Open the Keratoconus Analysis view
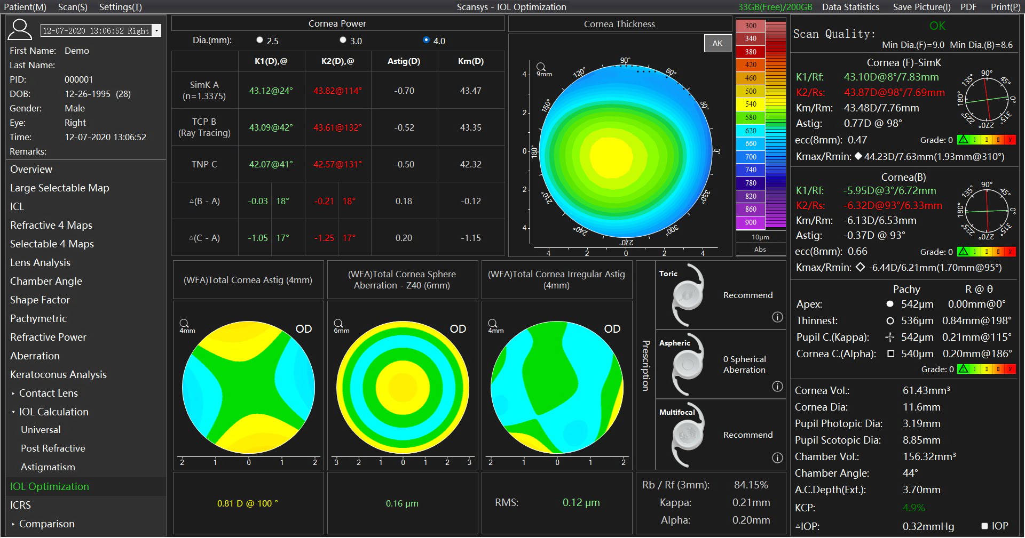Image resolution: width=1025 pixels, height=538 pixels. (58, 374)
